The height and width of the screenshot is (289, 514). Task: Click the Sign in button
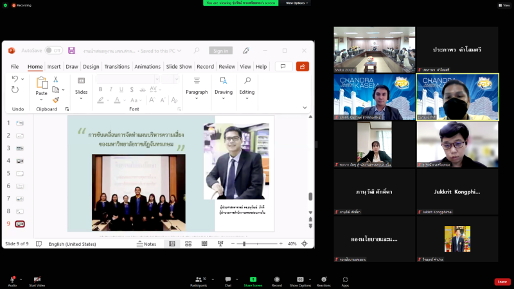coord(220,51)
